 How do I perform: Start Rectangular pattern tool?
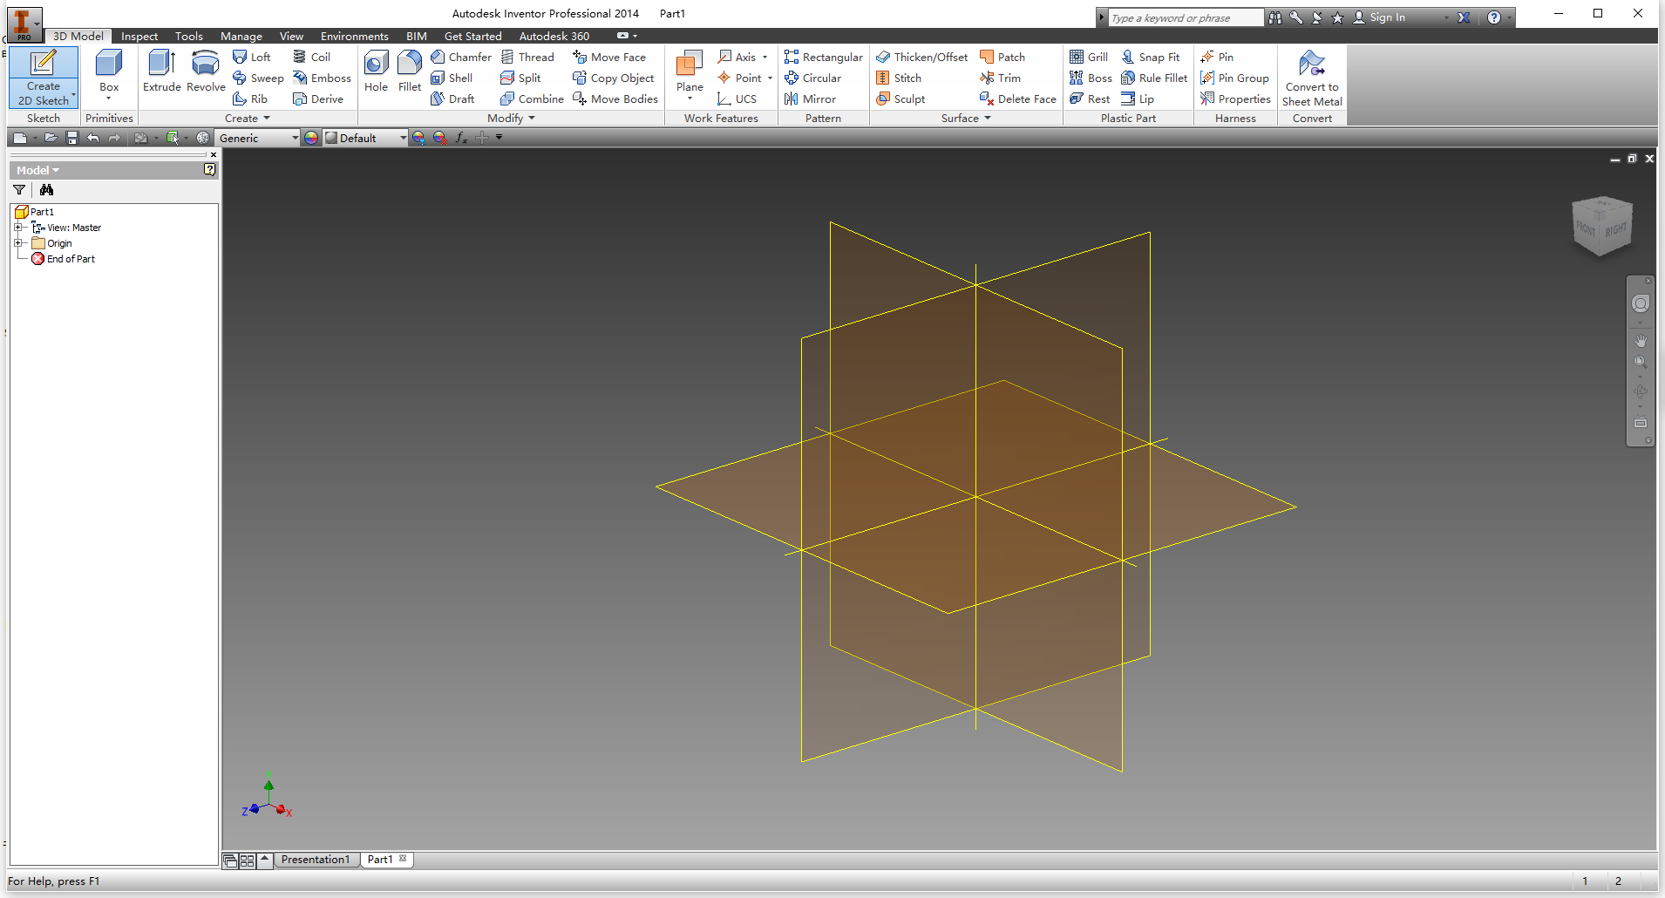[x=823, y=57]
